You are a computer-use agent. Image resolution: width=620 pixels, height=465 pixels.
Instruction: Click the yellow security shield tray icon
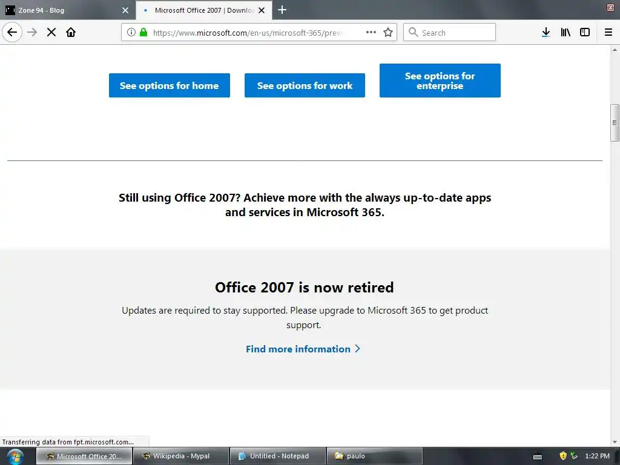(564, 457)
